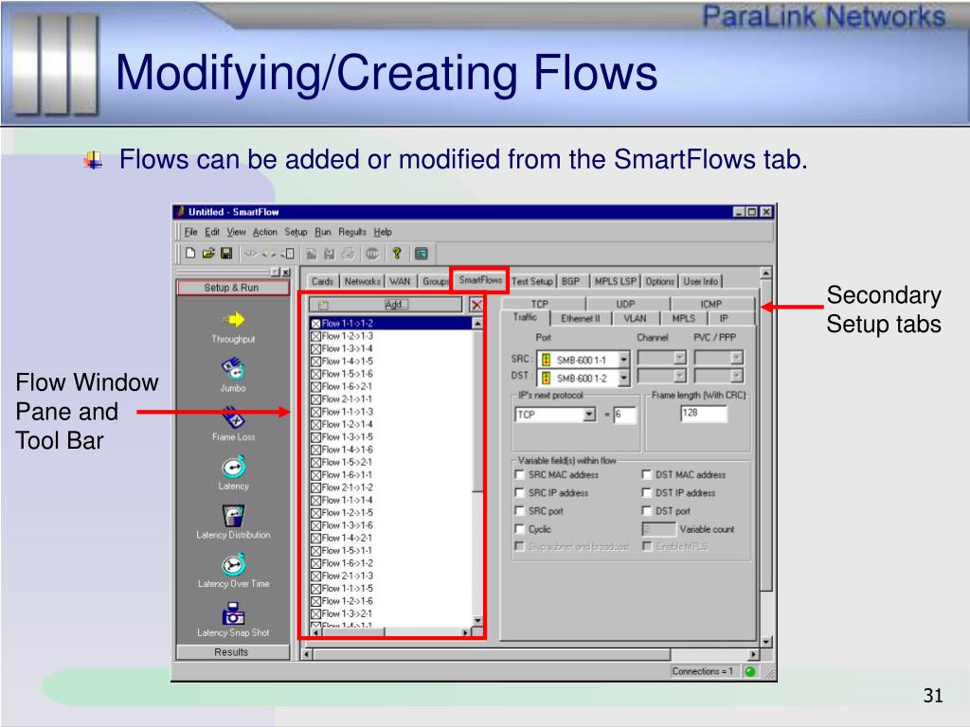The height and width of the screenshot is (727, 970).
Task: Toggle SRC MAC address checkbox
Action: click(x=520, y=475)
